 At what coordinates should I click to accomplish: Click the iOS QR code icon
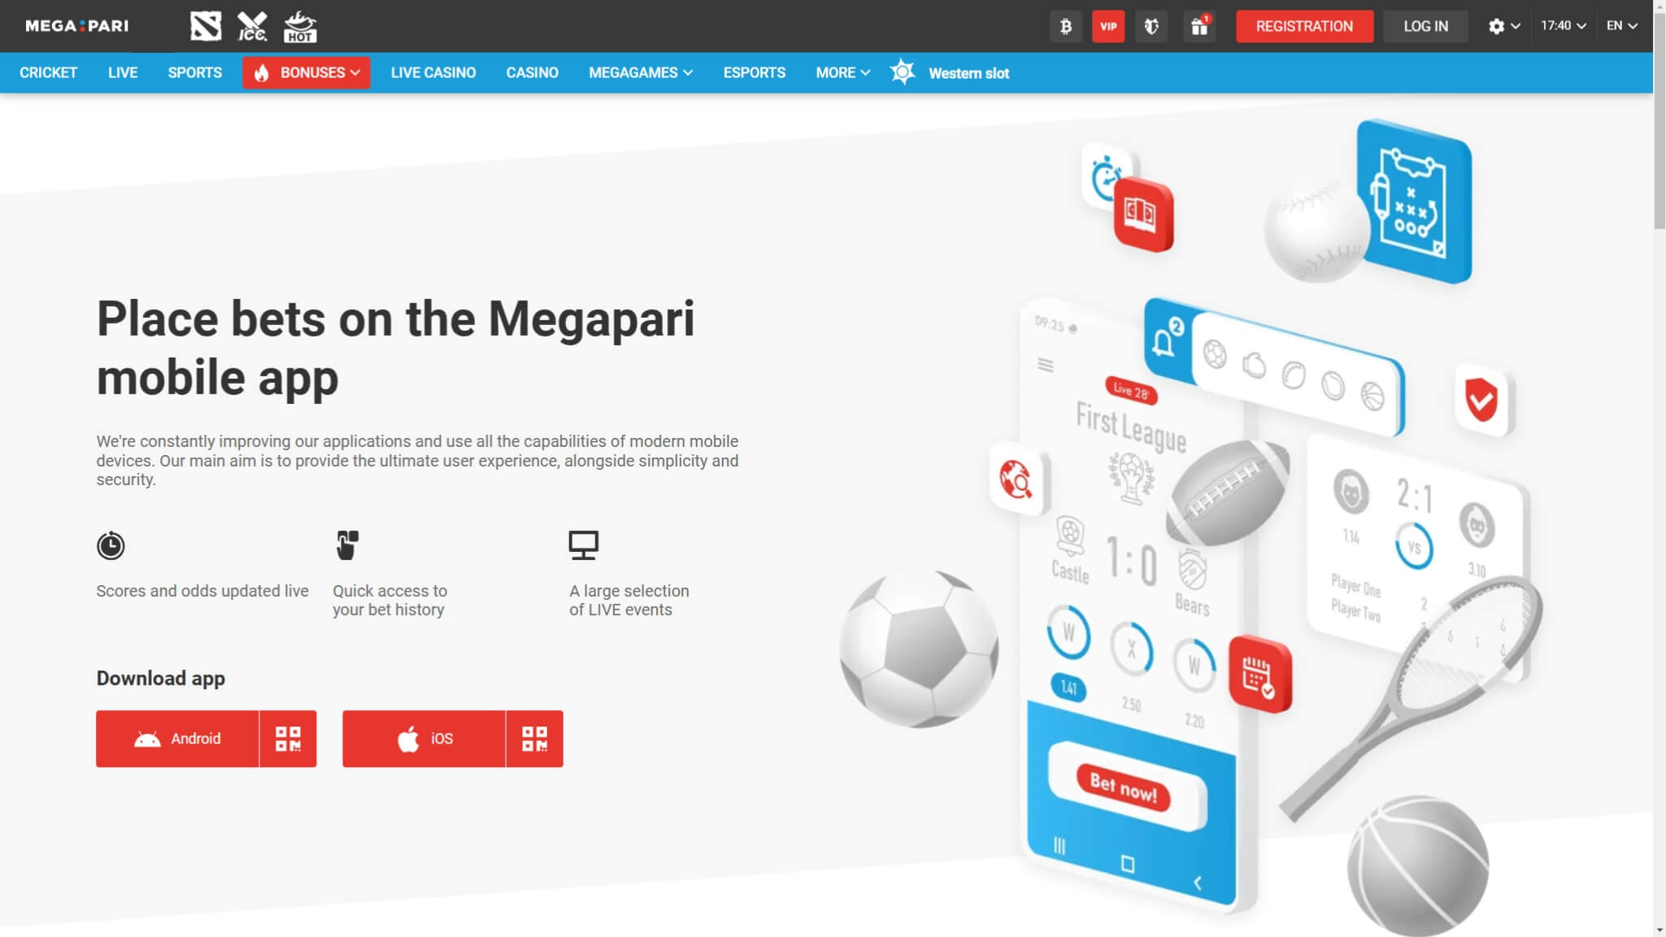(x=534, y=739)
